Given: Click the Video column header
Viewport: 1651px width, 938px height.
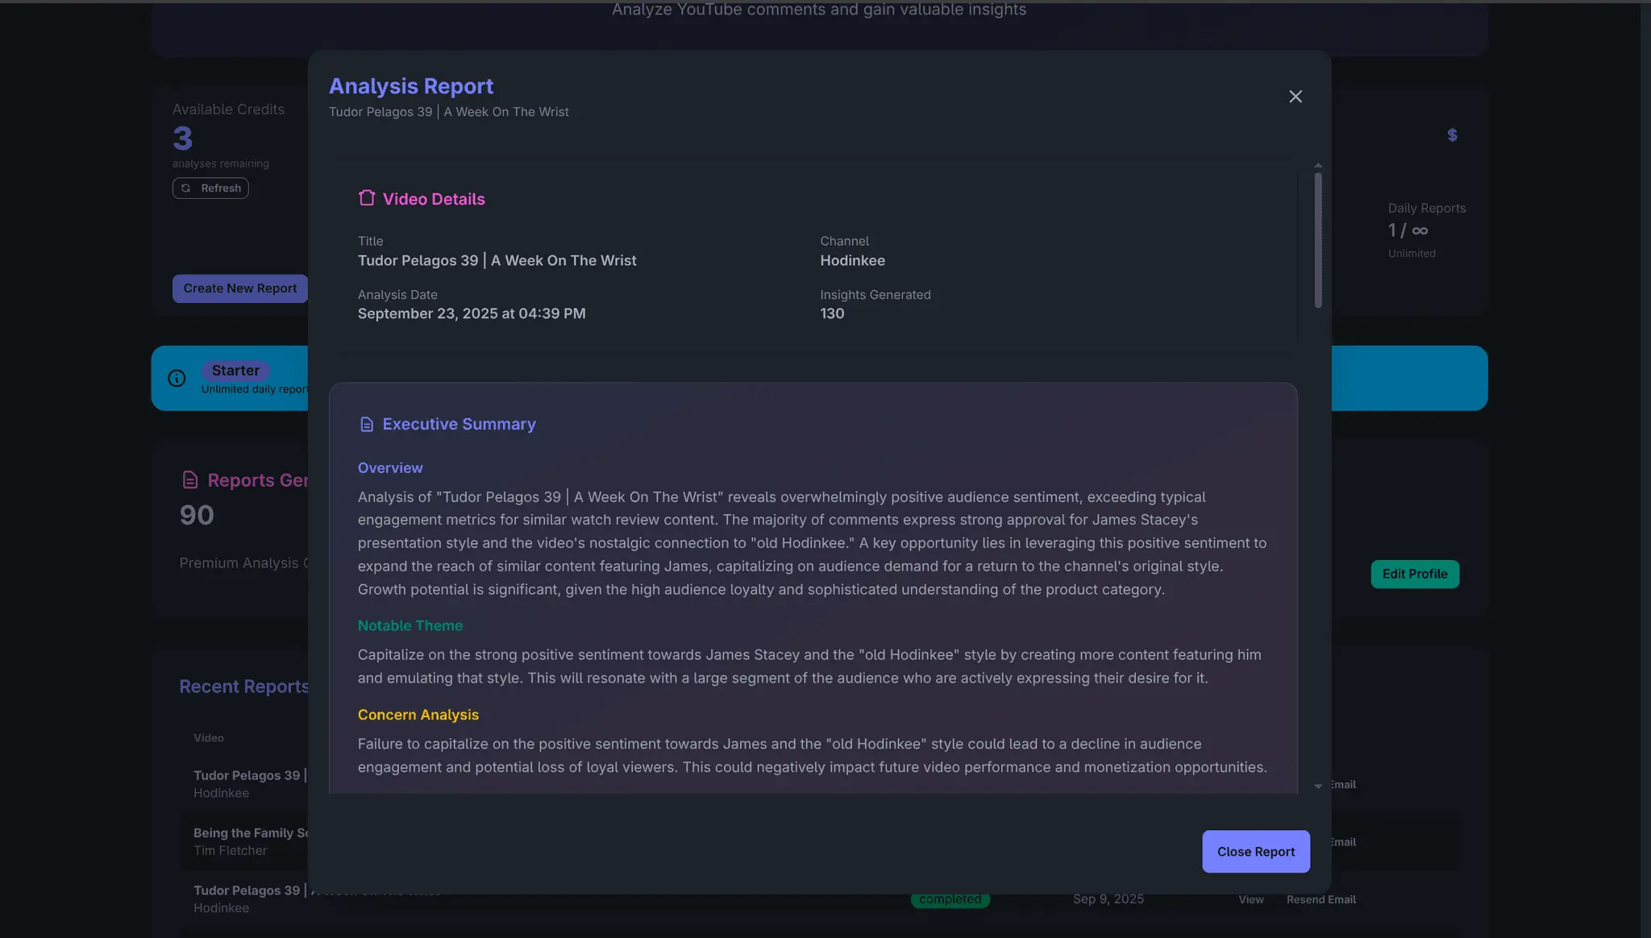Looking at the screenshot, I should point(209,738).
